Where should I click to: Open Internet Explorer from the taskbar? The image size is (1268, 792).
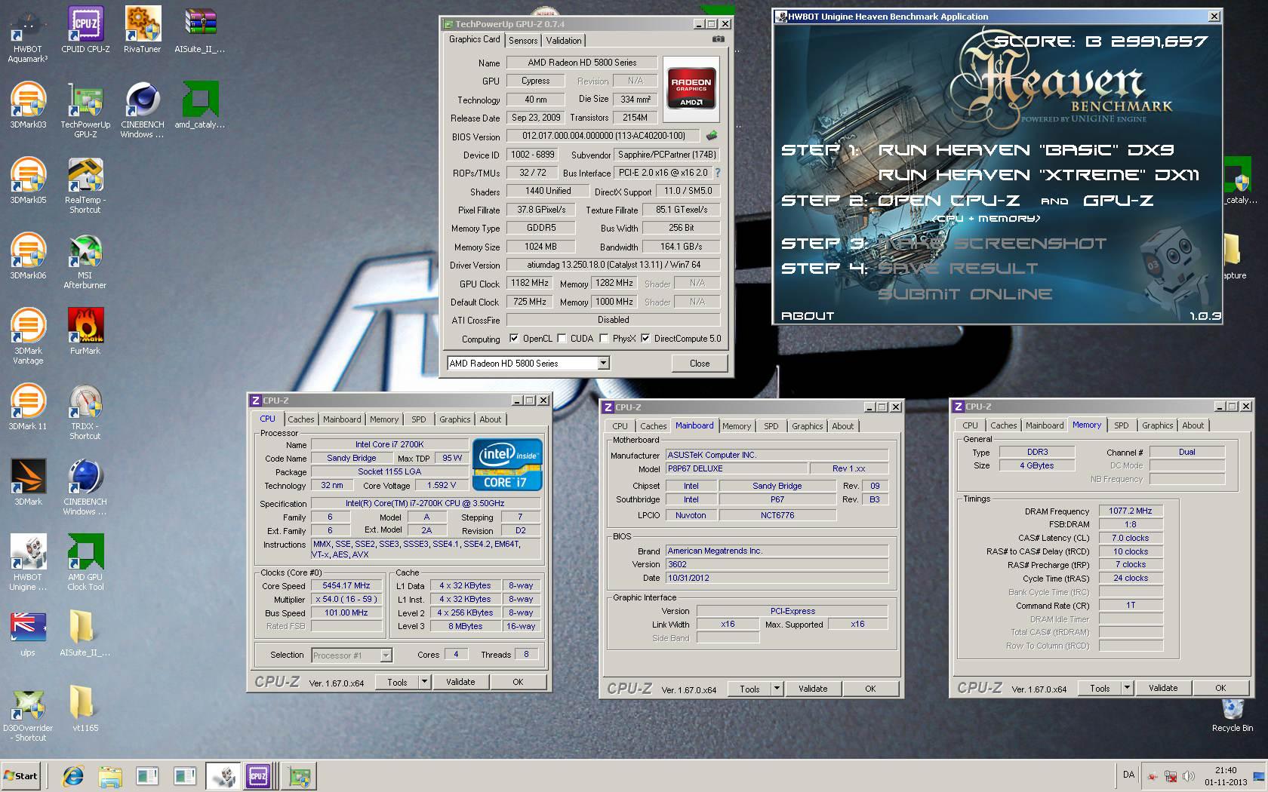(x=73, y=776)
